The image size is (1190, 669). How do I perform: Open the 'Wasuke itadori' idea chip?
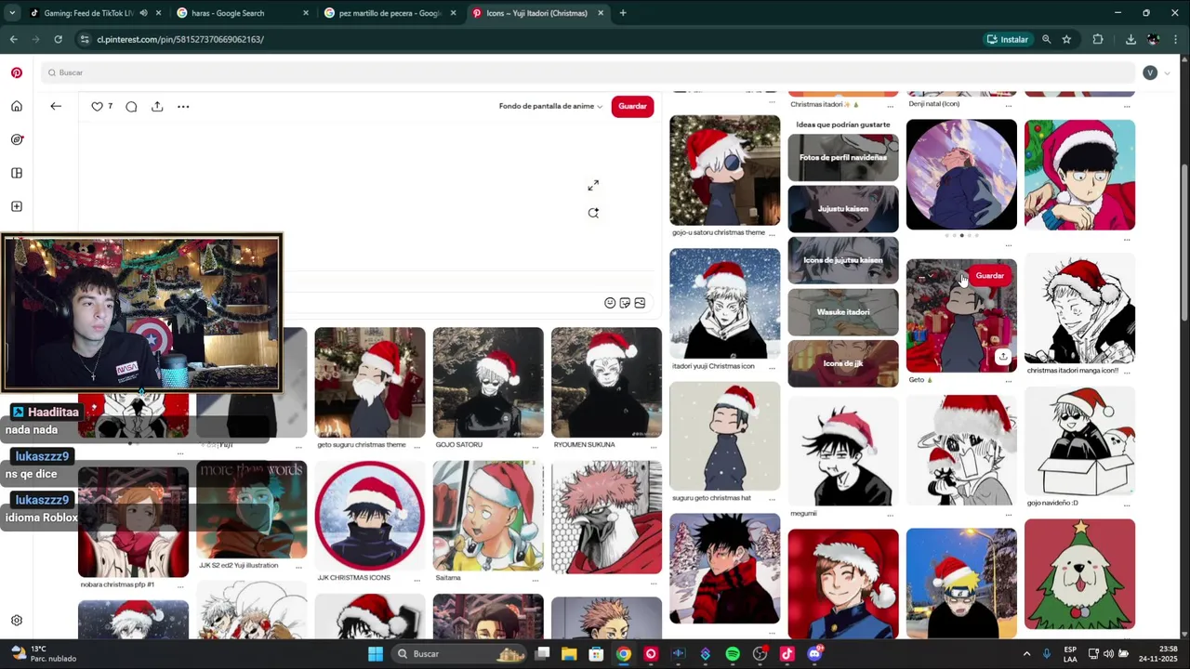[843, 312]
